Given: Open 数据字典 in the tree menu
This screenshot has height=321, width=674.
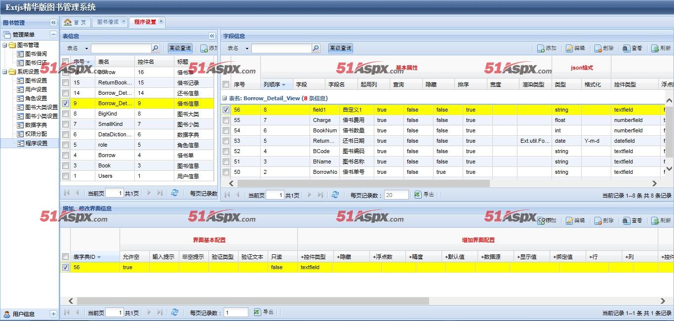Looking at the screenshot, I should 36,125.
